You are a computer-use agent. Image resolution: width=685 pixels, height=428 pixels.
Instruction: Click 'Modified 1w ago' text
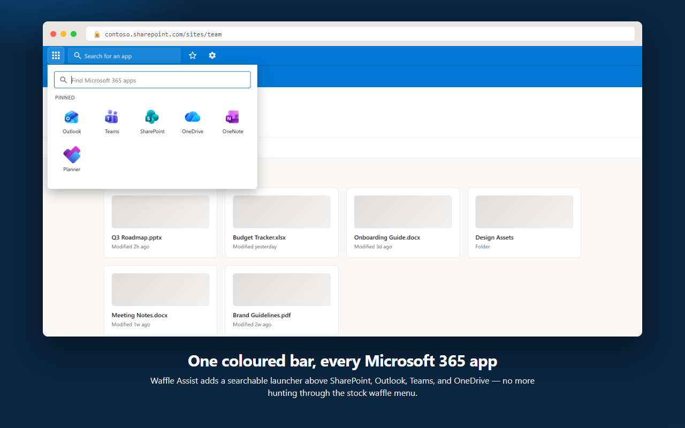[131, 325]
